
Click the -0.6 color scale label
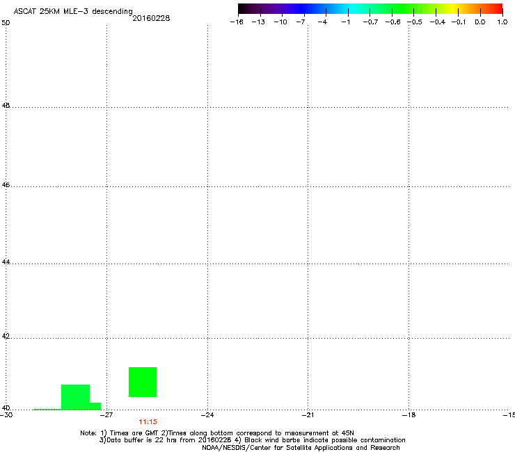coord(393,22)
